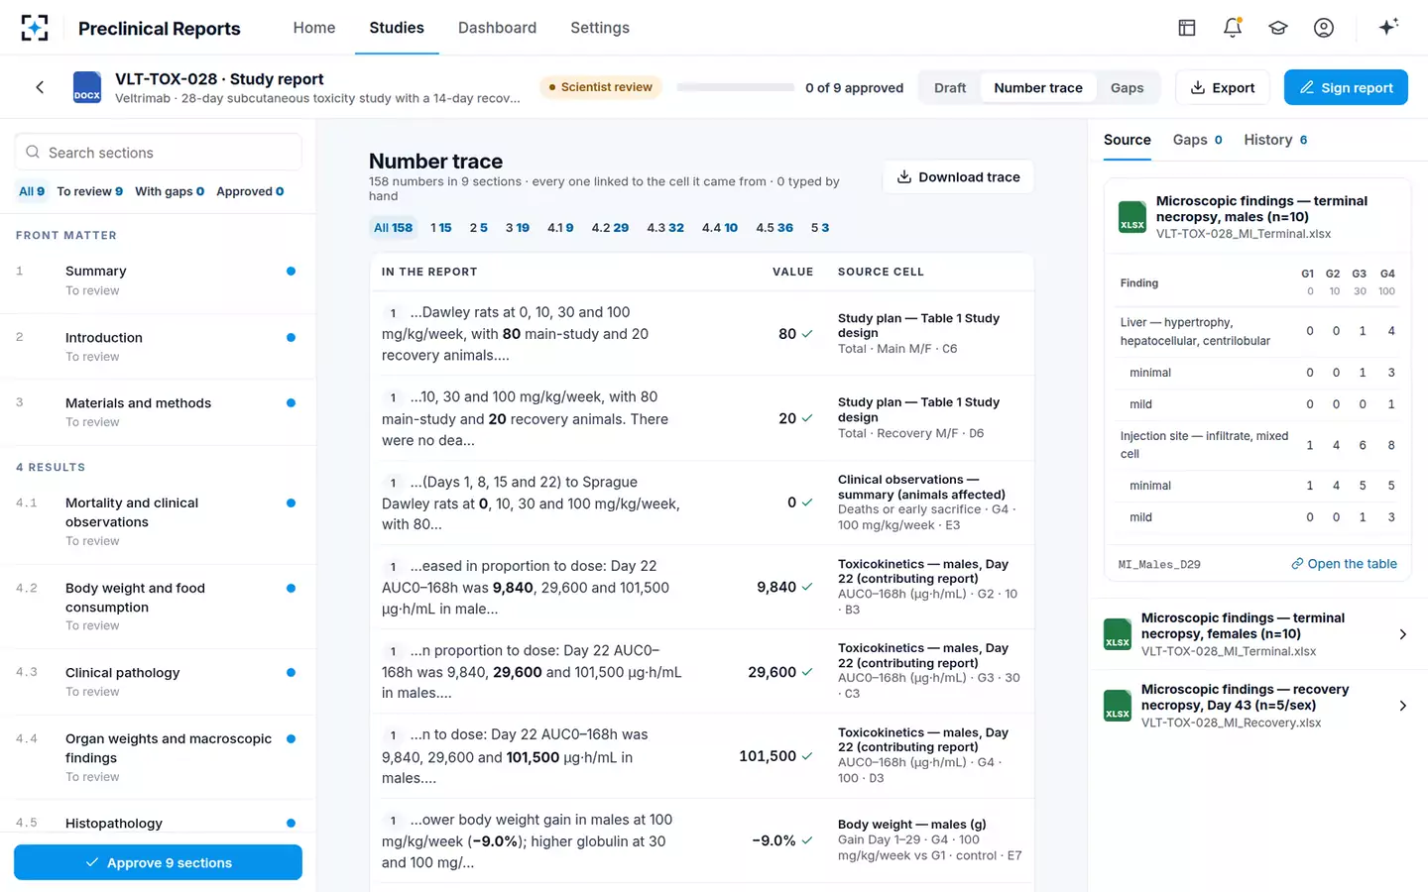Viewport: 1428px width, 892px height.
Task: Select the Materials and methods section
Action: 158,411
